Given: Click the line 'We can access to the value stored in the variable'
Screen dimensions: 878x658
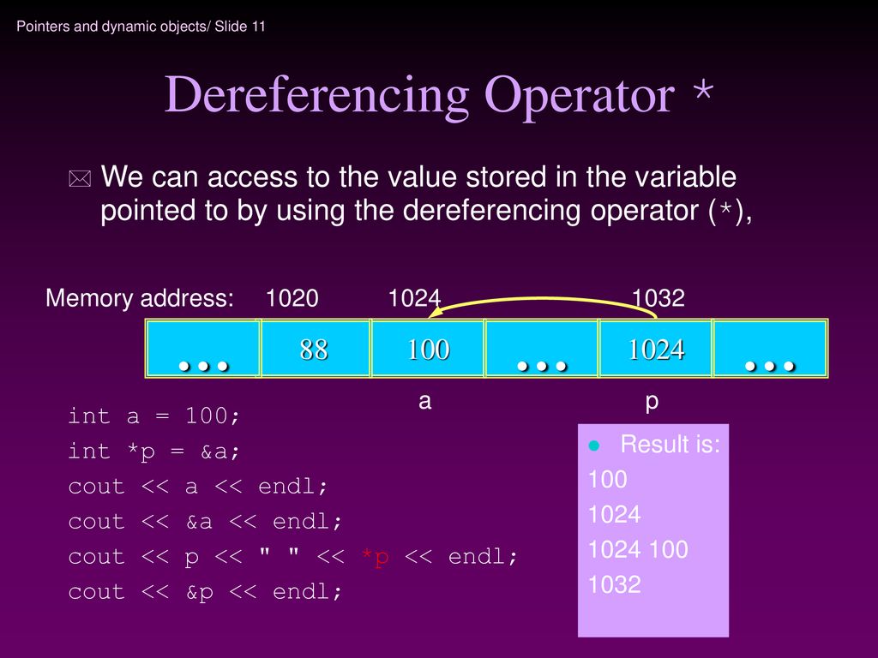Looking at the screenshot, I should (418, 176).
